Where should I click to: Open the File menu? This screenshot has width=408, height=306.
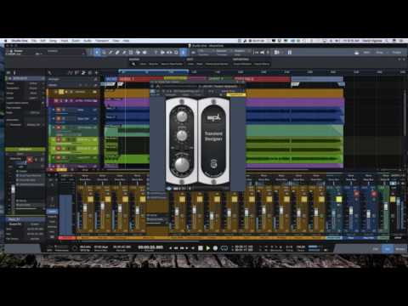pos(34,41)
